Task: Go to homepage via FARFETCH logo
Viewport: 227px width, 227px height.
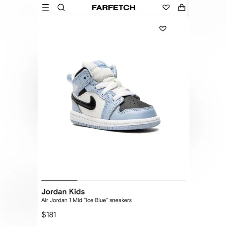Action: click(x=113, y=7)
